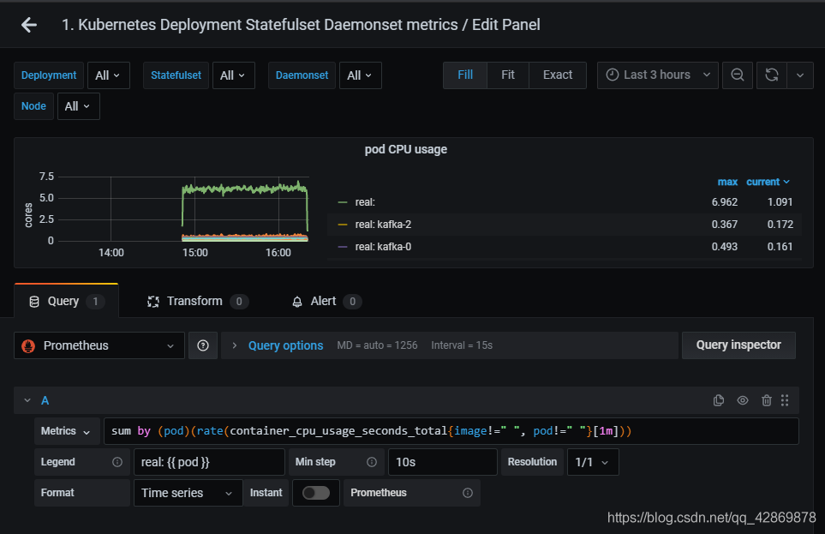This screenshot has height=534, width=825.
Task: Toggle the 'real:' legend series
Action: click(365, 202)
